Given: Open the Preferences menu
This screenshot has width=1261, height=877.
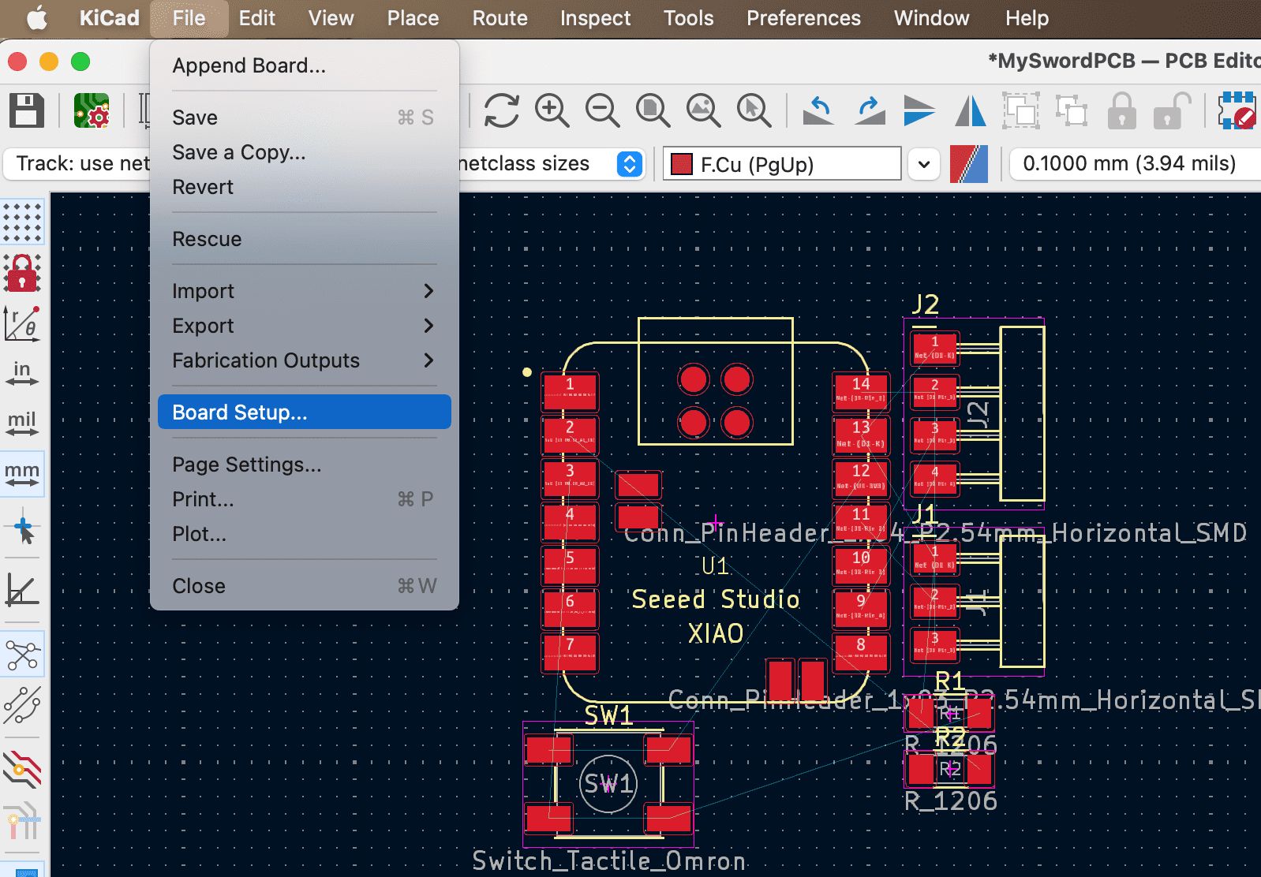Looking at the screenshot, I should [x=803, y=18].
